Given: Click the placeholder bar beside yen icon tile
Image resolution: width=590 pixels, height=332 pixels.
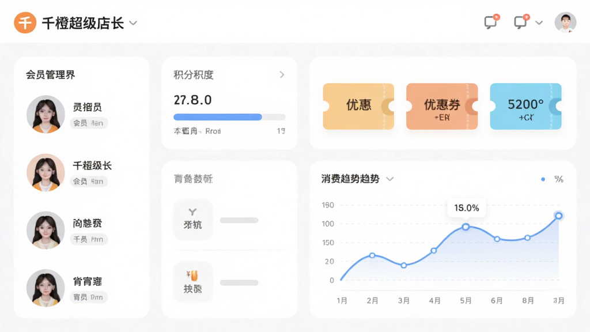Looking at the screenshot, I should (x=239, y=282).
